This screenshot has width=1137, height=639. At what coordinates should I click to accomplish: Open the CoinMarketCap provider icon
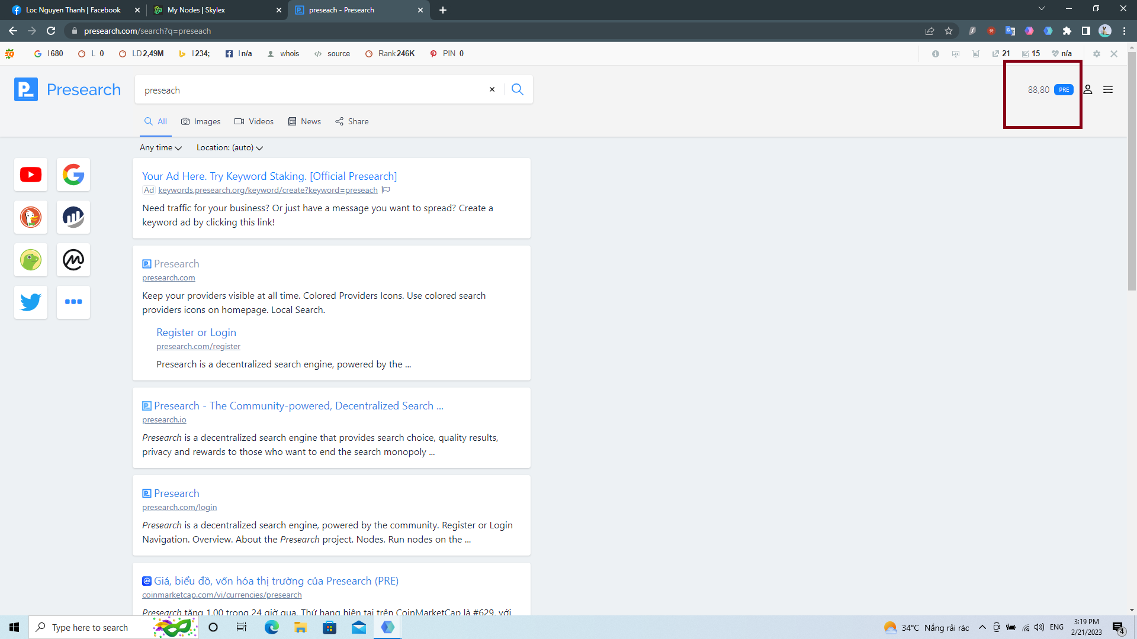tap(73, 260)
